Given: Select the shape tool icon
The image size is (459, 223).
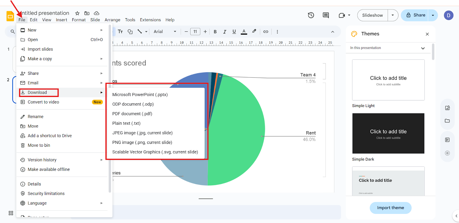Looking at the screenshot, I should pos(130,32).
